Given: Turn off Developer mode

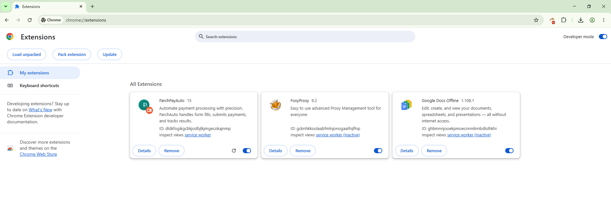Looking at the screenshot, I should click(603, 37).
